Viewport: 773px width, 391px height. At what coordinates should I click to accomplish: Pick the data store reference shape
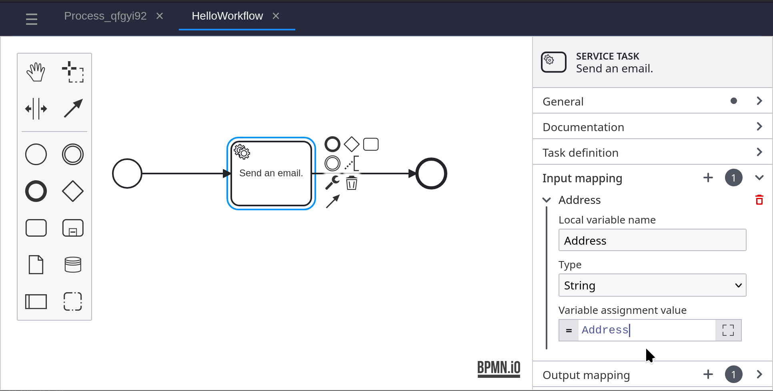(x=73, y=265)
